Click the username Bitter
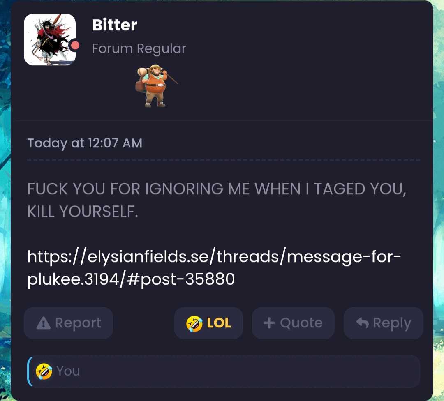Image resolution: width=444 pixels, height=401 pixels. (x=115, y=25)
